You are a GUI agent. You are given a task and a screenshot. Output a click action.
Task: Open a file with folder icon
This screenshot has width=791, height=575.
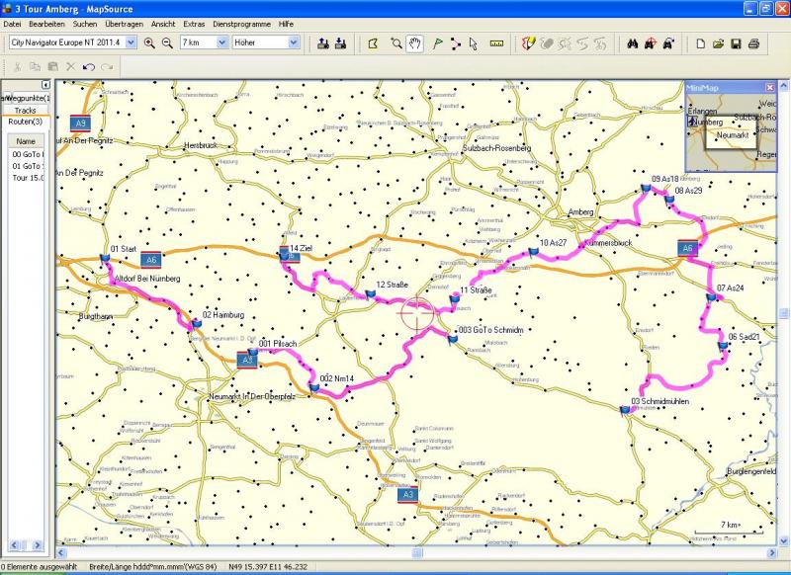click(719, 43)
